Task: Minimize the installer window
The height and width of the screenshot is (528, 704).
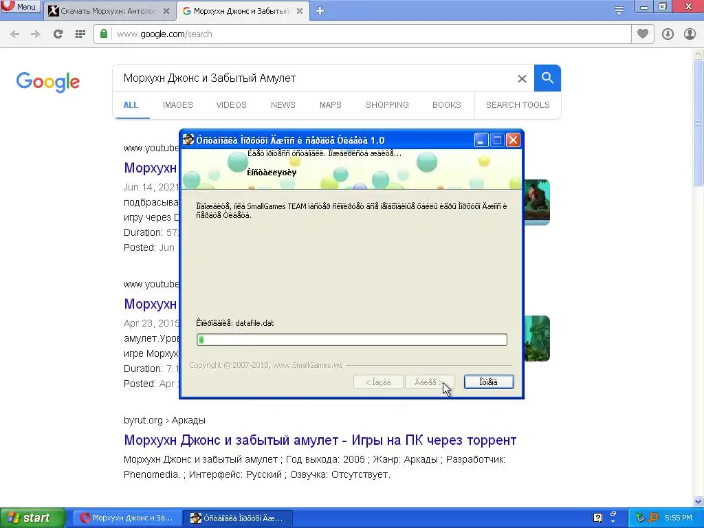Action: [481, 140]
